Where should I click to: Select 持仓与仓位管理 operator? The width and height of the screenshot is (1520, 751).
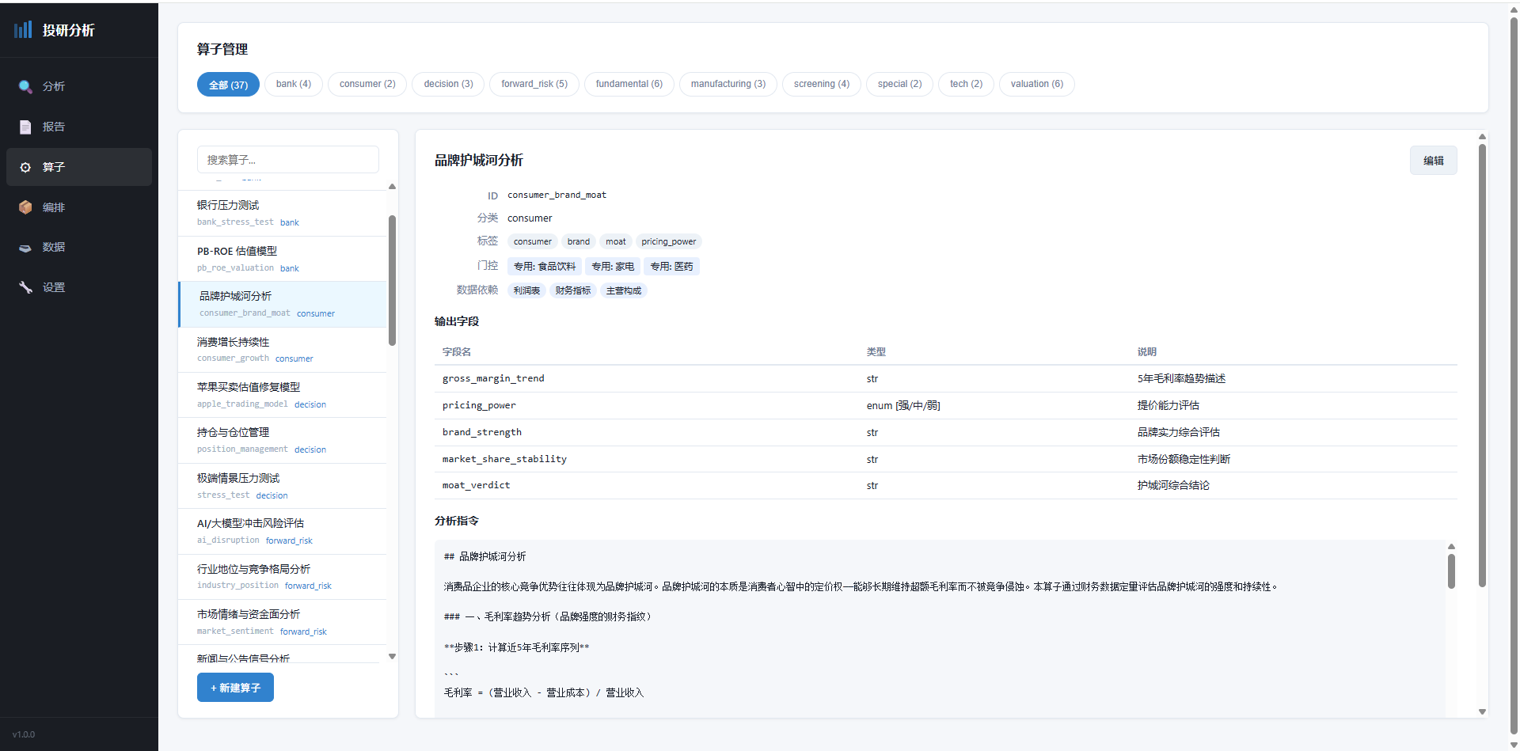(x=283, y=441)
